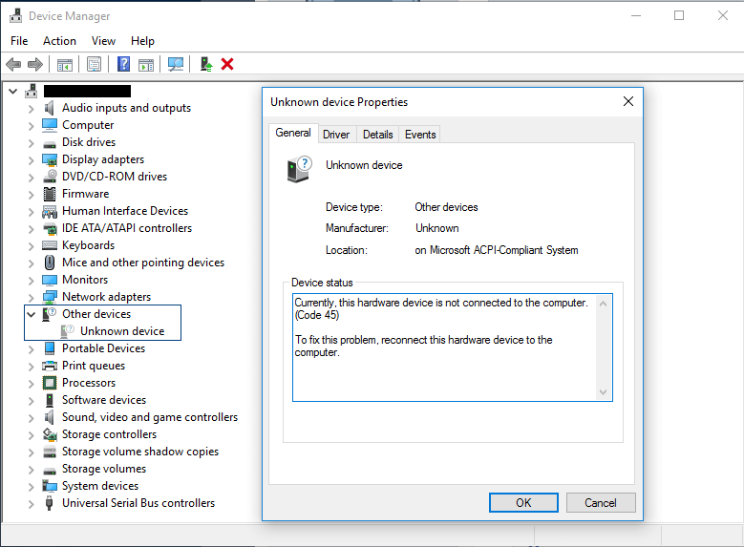
Task: Click the Unknown device tree icon
Action: click(x=68, y=331)
